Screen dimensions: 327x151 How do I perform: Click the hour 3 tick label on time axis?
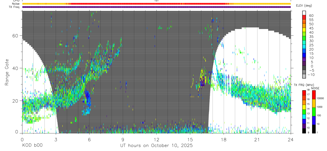pyautogui.click(x=56, y=139)
